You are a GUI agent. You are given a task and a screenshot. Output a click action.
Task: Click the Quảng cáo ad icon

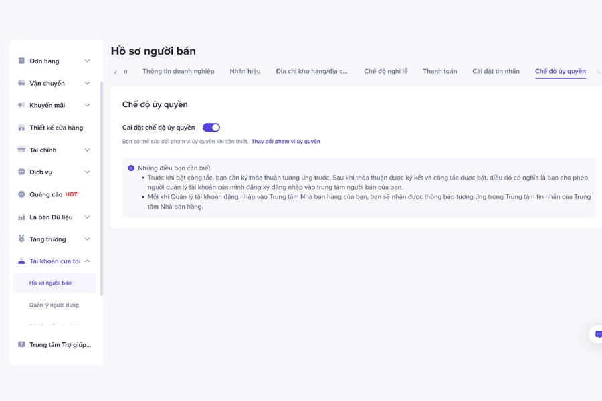pos(21,194)
